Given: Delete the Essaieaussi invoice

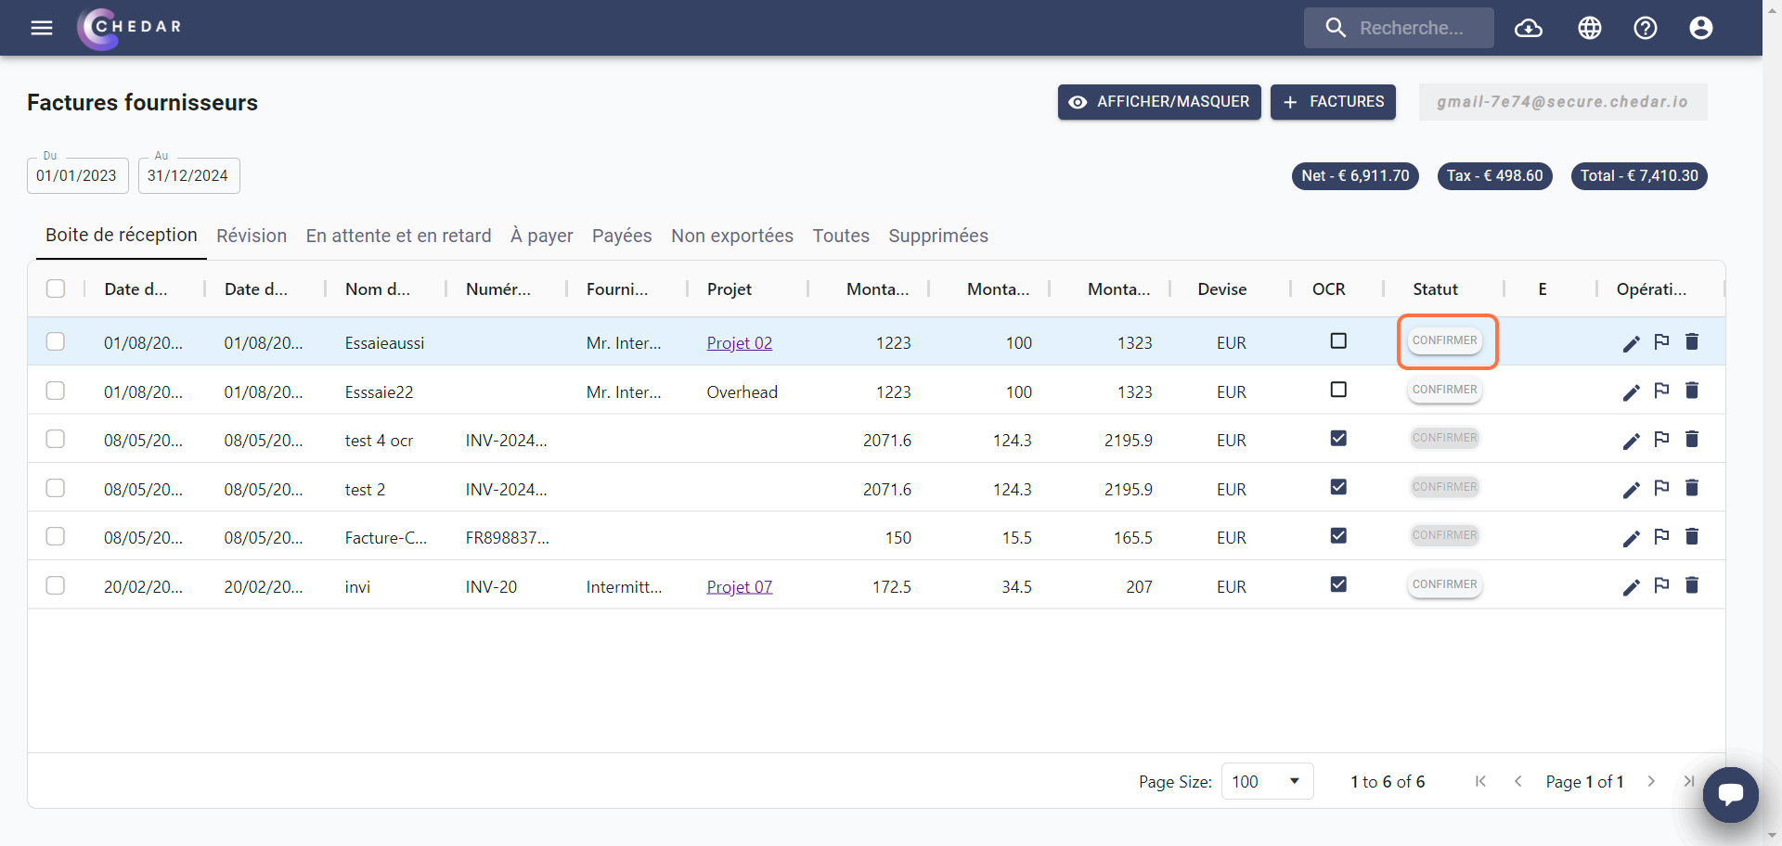Looking at the screenshot, I should tap(1692, 341).
